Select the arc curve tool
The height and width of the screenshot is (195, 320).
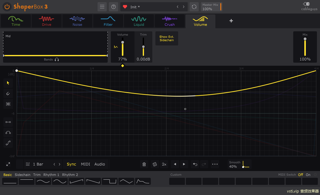(8, 133)
